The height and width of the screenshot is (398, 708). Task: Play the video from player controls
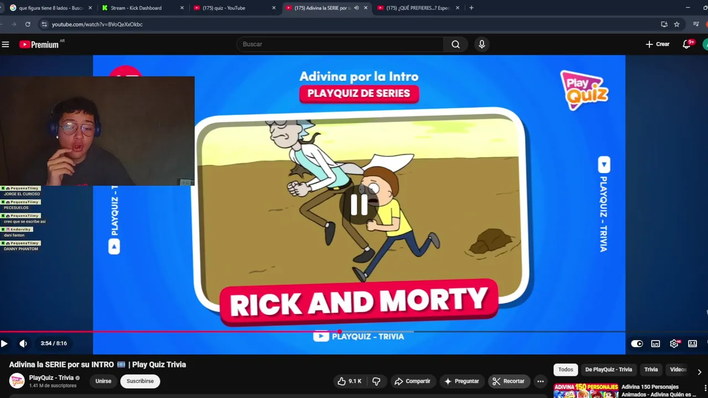pyautogui.click(x=4, y=343)
